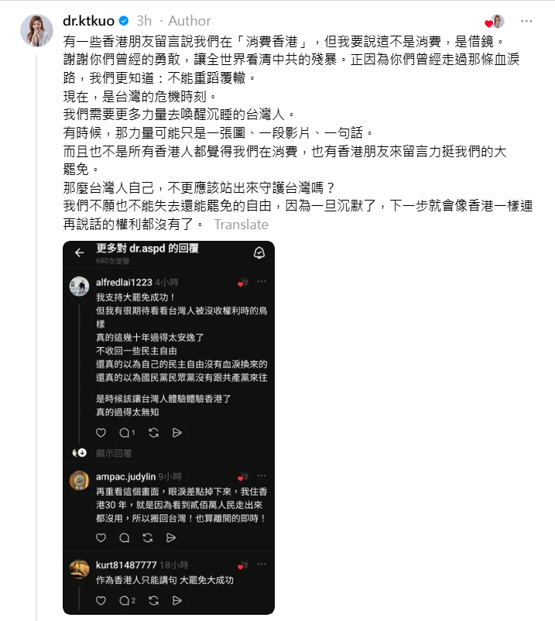Click the back arrow in the embedded replies screenshot
Image resolution: width=555 pixels, height=621 pixels.
tap(80, 252)
